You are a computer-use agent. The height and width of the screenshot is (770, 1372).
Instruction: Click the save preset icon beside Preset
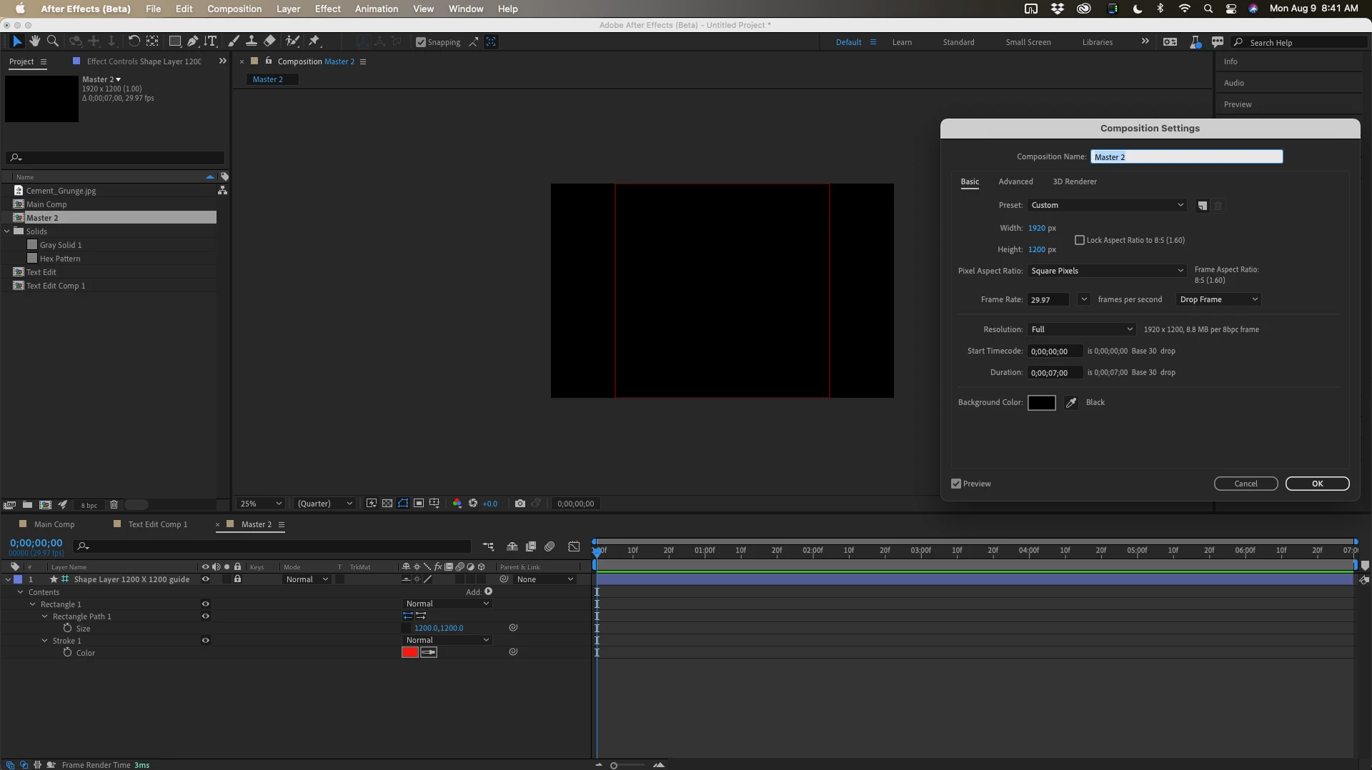1203,206
